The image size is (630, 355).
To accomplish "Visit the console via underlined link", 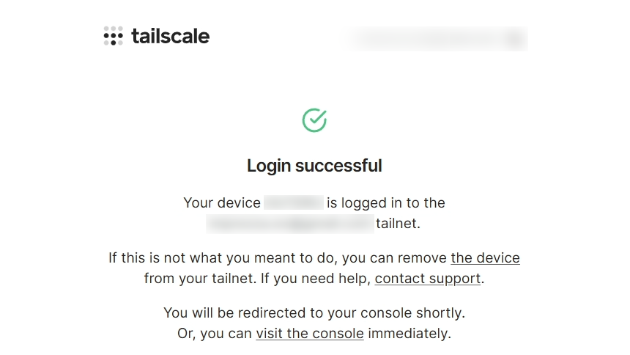I will pyautogui.click(x=310, y=334).
